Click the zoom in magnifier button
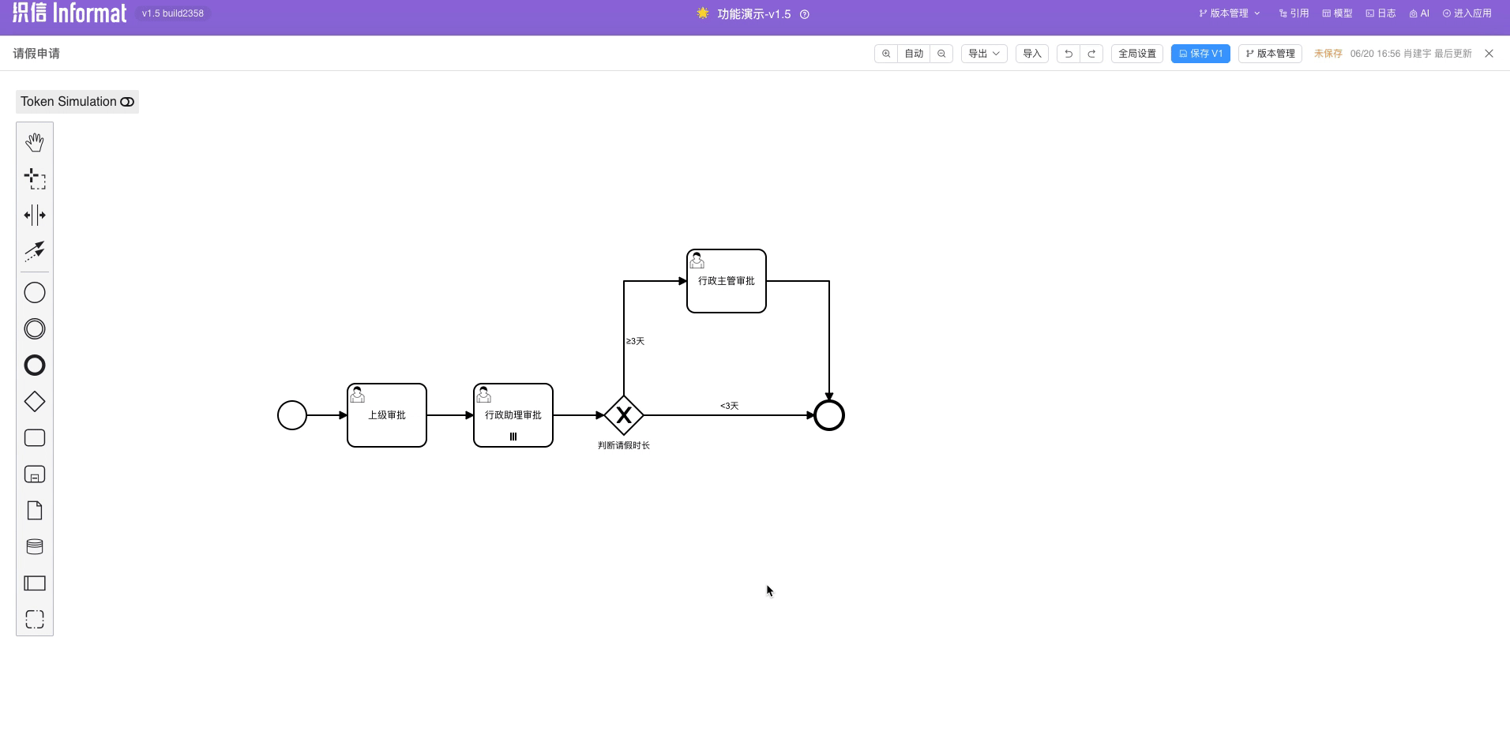This screenshot has width=1510, height=731. [x=886, y=54]
